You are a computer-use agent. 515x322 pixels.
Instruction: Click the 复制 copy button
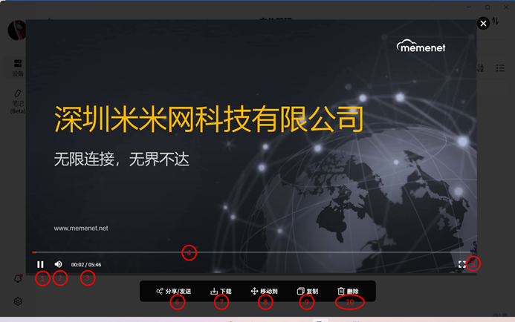(x=307, y=292)
